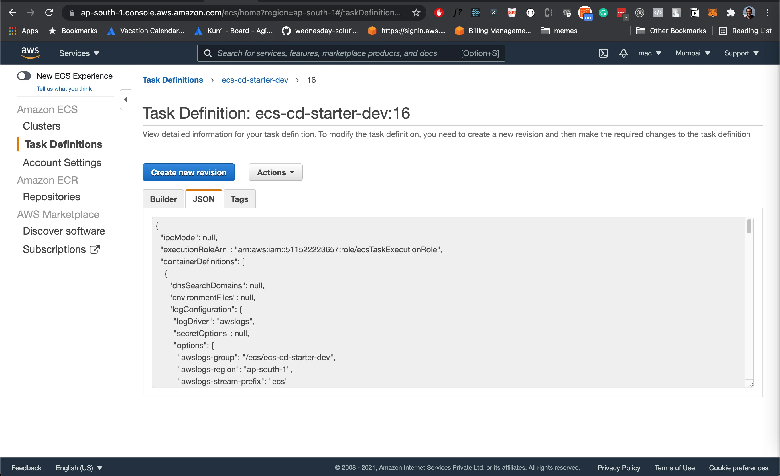Switch to the Builder tab
This screenshot has height=476, width=780.
click(163, 199)
